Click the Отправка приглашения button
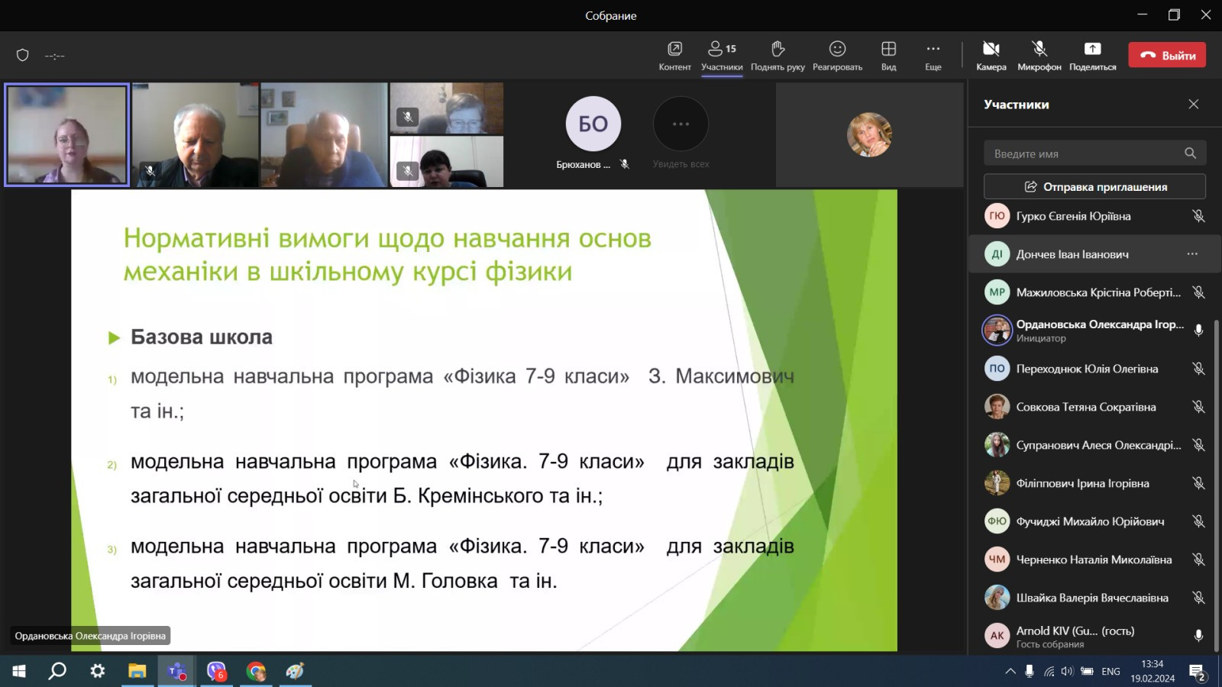The height and width of the screenshot is (687, 1222). pos(1094,187)
